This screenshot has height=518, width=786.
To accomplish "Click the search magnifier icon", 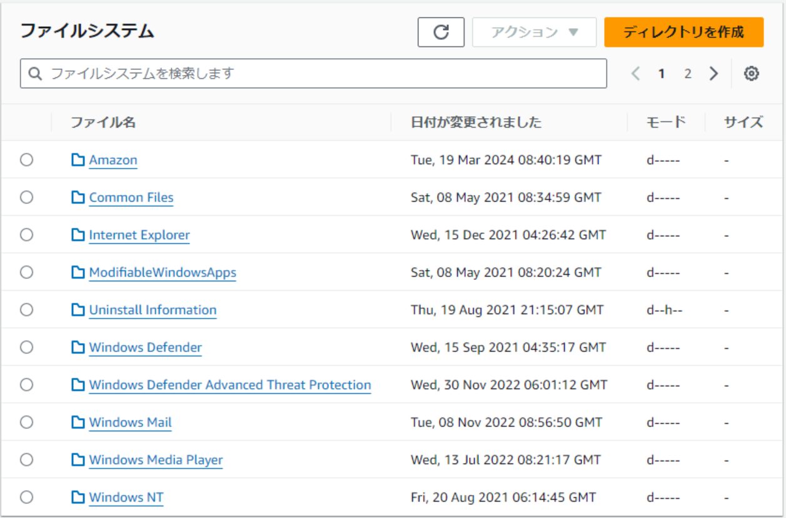I will point(36,74).
